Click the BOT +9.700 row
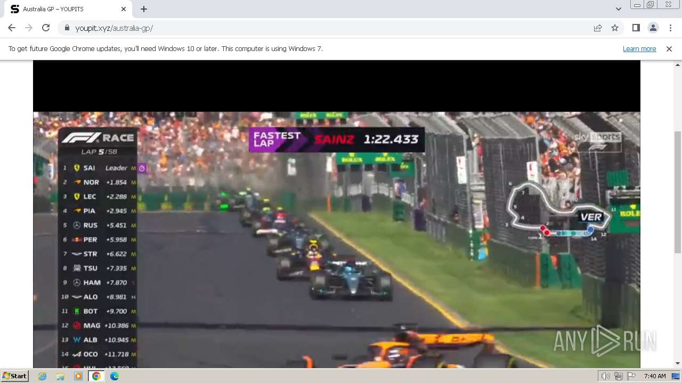682x383 pixels. click(x=99, y=311)
